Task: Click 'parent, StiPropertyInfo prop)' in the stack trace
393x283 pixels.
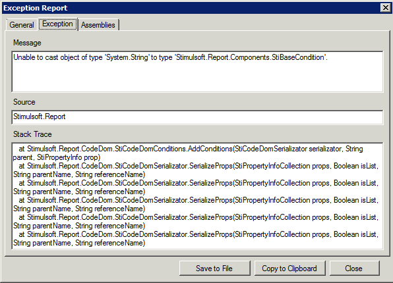Action: coord(57,157)
